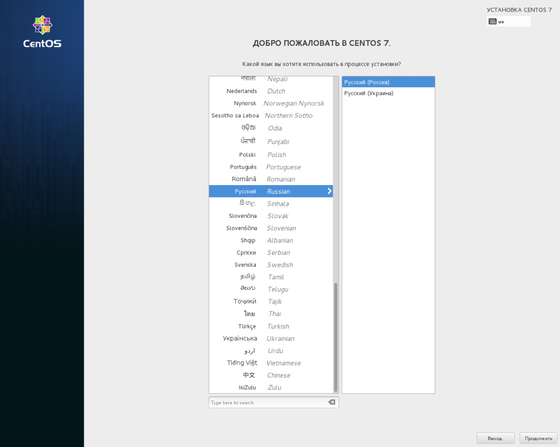Click the CentOS logo in sidebar
This screenshot has width=560, height=447.
pyautogui.click(x=42, y=32)
